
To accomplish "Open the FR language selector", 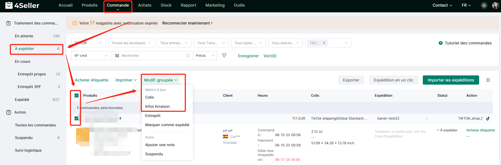I will pyautogui.click(x=466, y=5).
